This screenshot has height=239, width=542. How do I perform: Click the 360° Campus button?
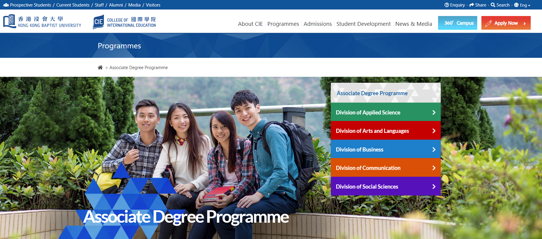pyautogui.click(x=458, y=23)
